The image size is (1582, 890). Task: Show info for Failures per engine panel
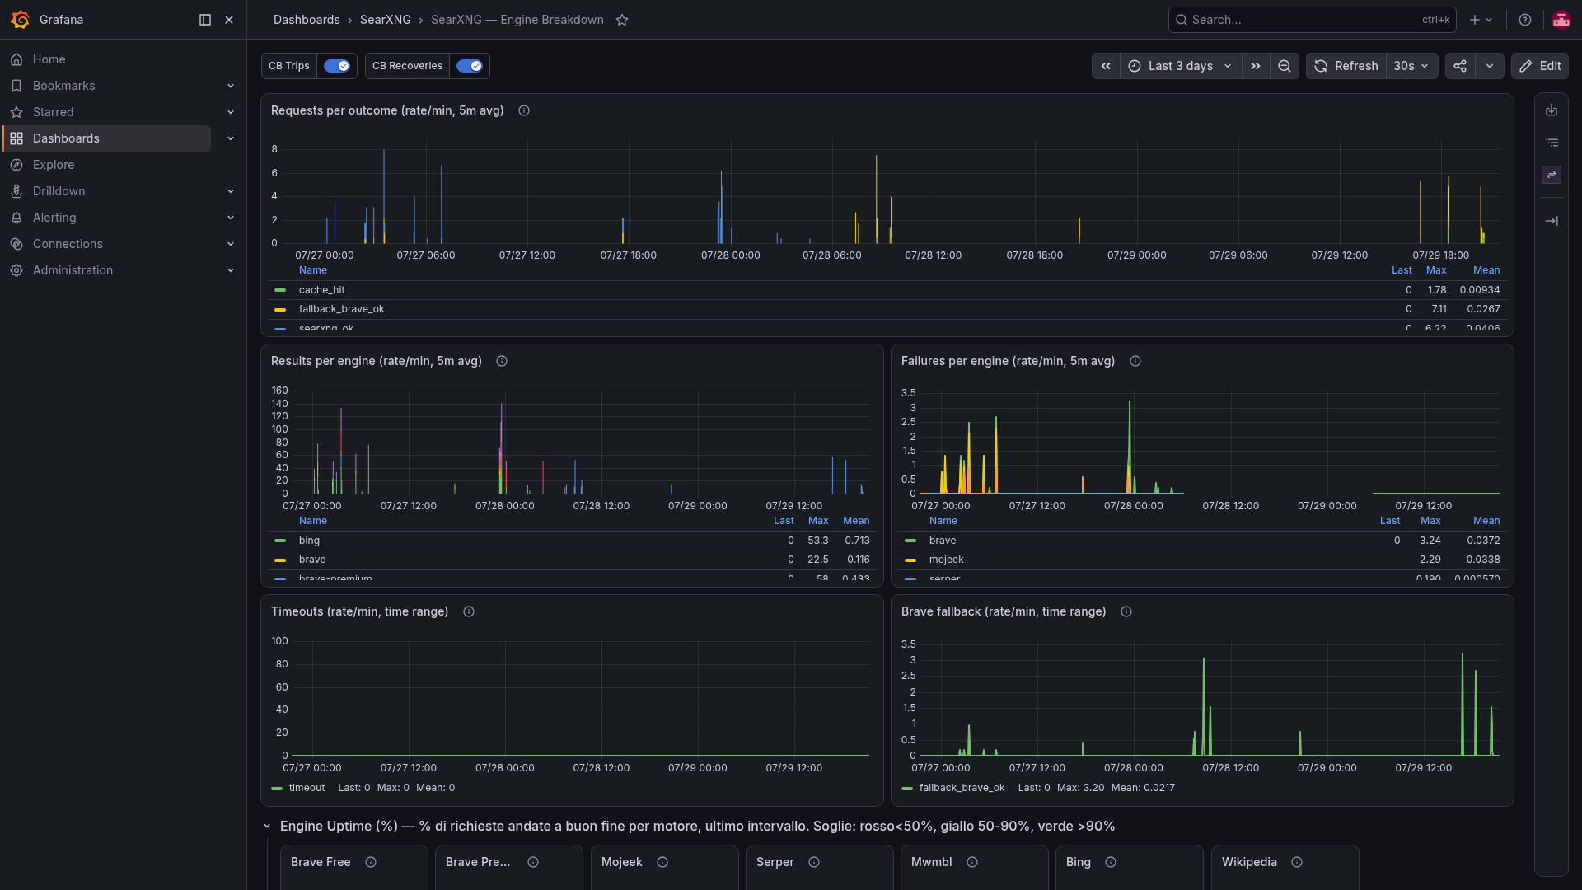coord(1135,361)
